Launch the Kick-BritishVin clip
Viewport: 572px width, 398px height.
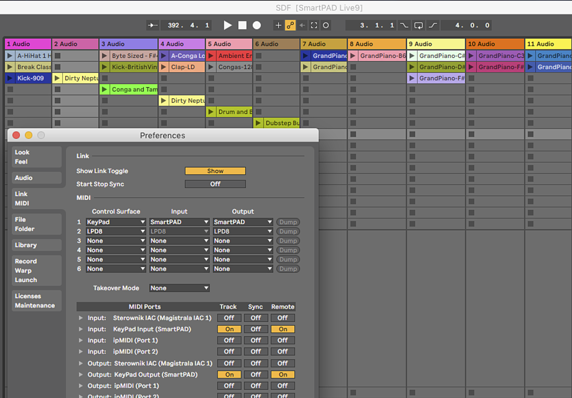tap(105, 67)
